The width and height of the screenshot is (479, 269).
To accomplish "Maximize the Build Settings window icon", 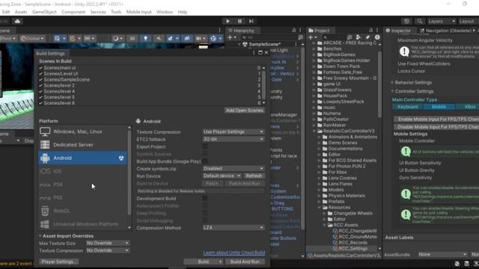I will point(260,52).
